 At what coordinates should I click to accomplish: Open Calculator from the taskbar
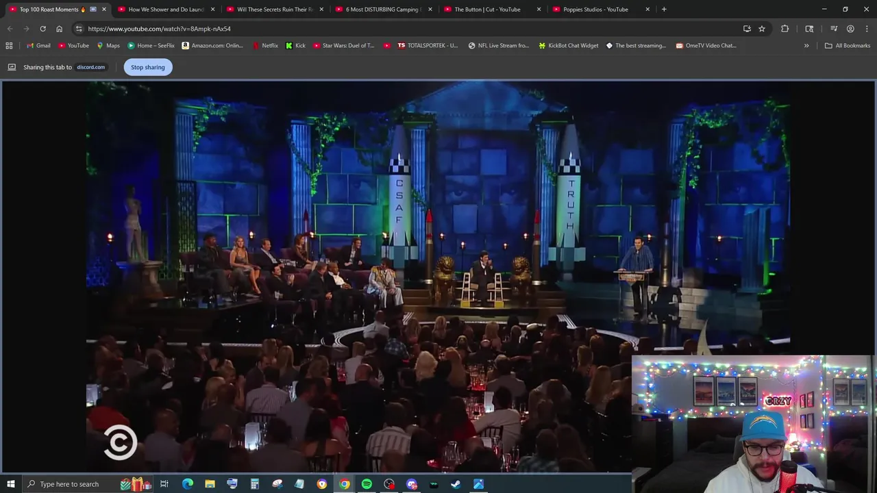[254, 484]
